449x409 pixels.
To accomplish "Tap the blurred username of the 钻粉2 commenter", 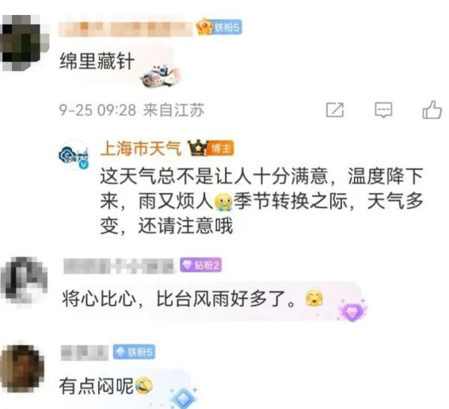I will 118,266.
